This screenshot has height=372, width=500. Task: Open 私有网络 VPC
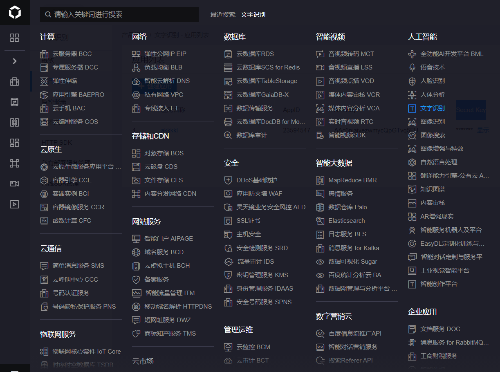click(x=164, y=95)
